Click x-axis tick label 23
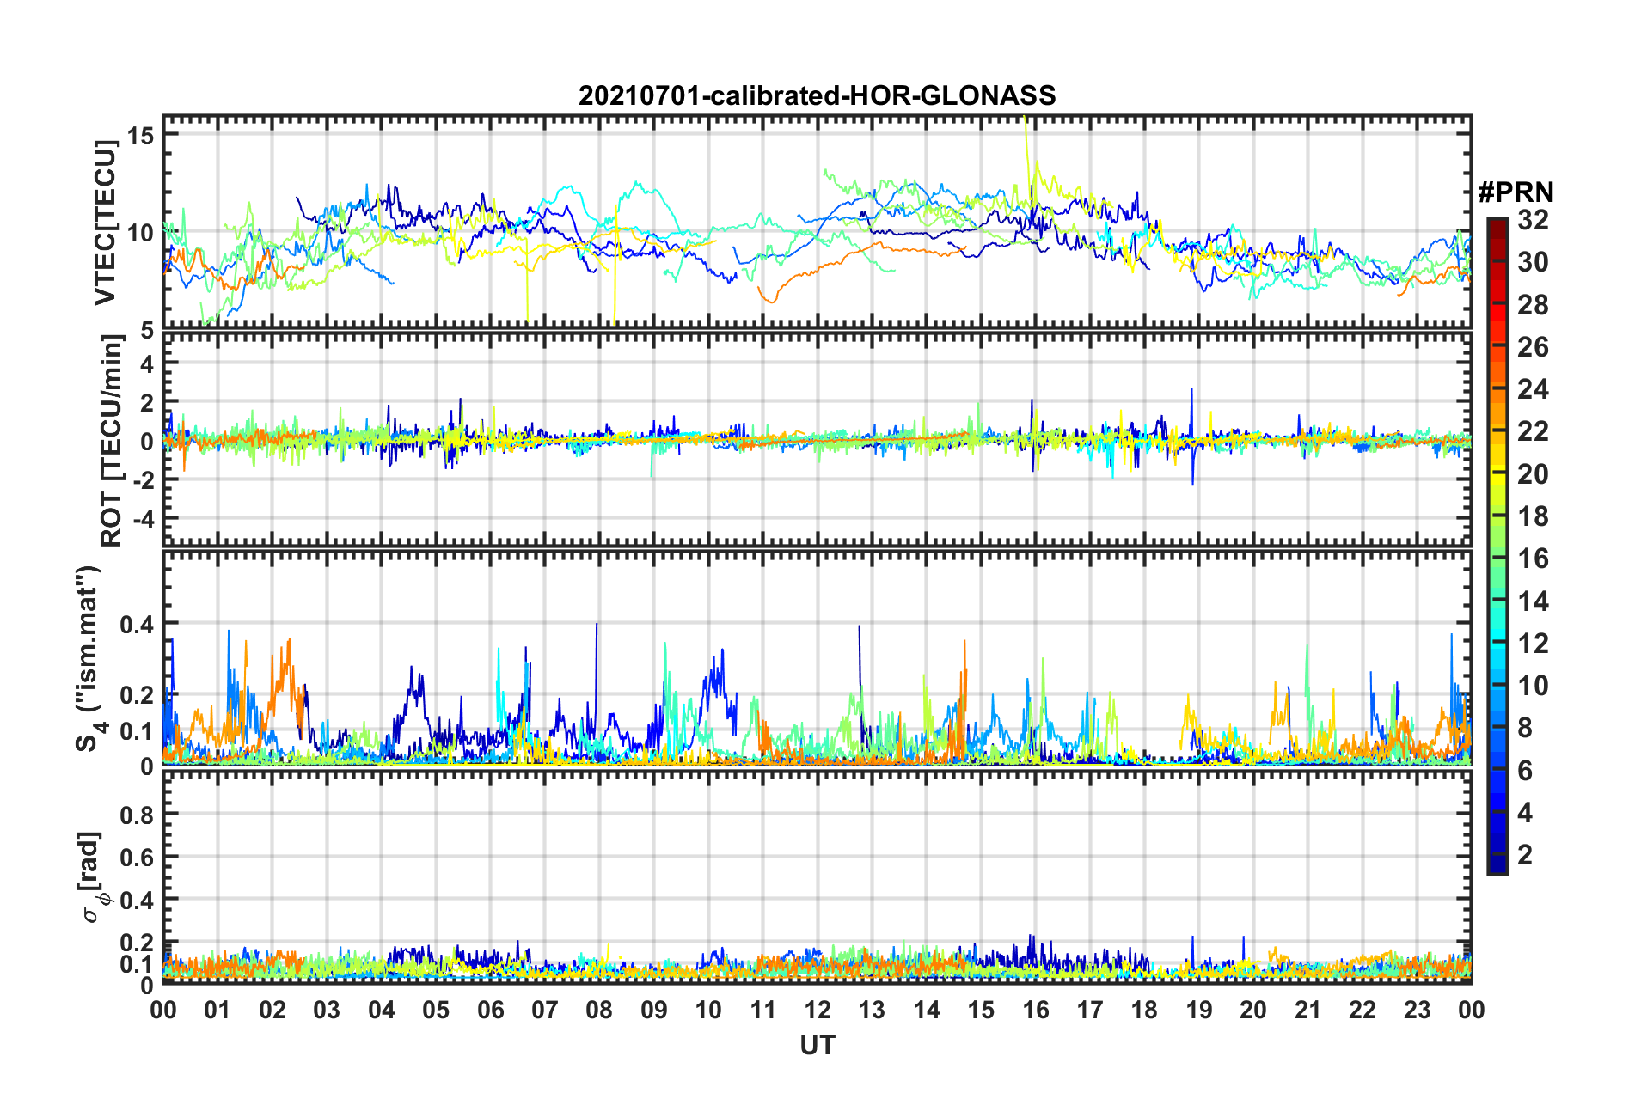The width and height of the screenshot is (1635, 1093). click(x=1418, y=1010)
